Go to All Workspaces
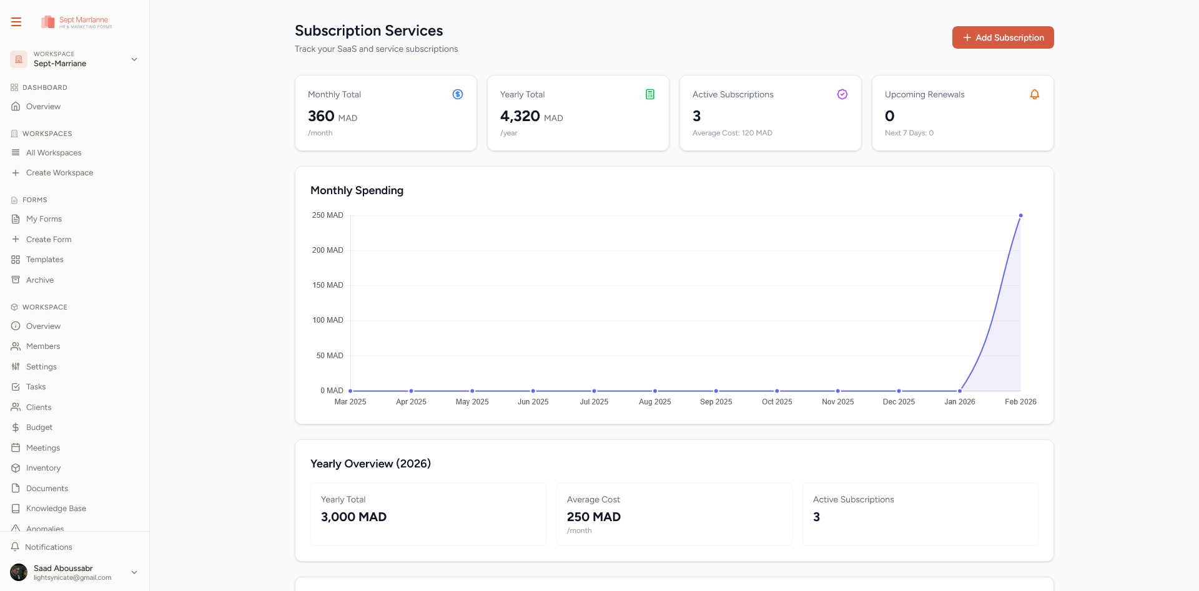 click(x=53, y=153)
